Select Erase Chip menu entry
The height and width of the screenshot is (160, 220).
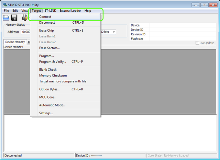[65, 31]
